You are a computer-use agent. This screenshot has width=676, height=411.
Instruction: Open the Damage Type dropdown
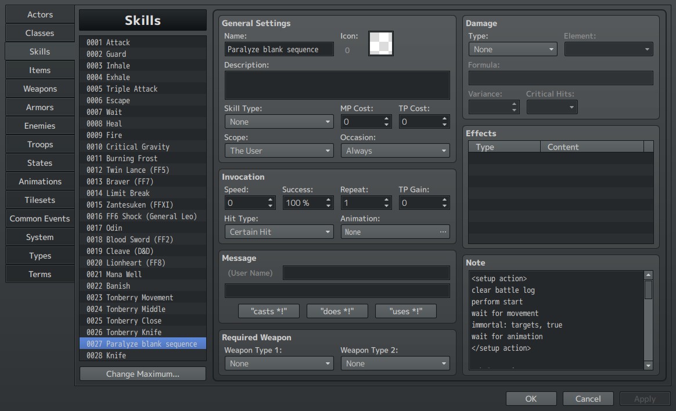pyautogui.click(x=513, y=49)
